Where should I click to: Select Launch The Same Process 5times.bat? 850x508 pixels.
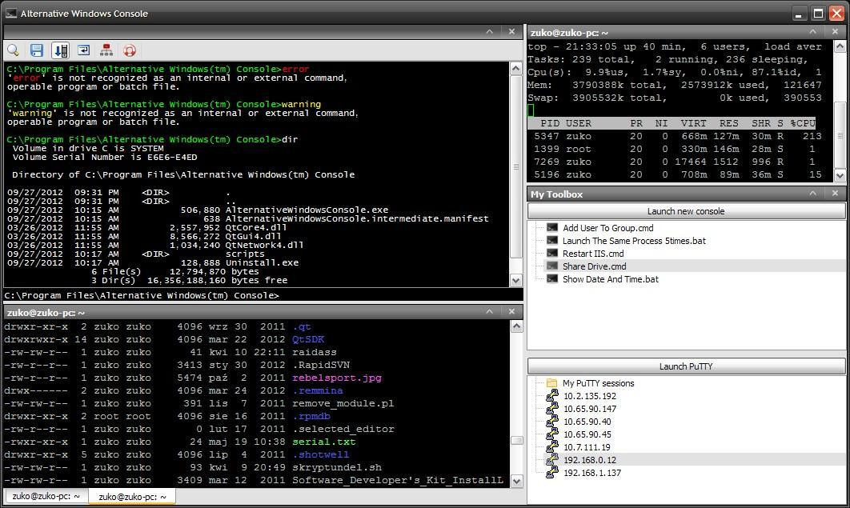click(634, 241)
